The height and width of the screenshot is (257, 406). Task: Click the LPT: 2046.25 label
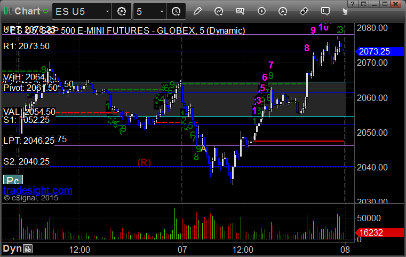[x=29, y=141]
